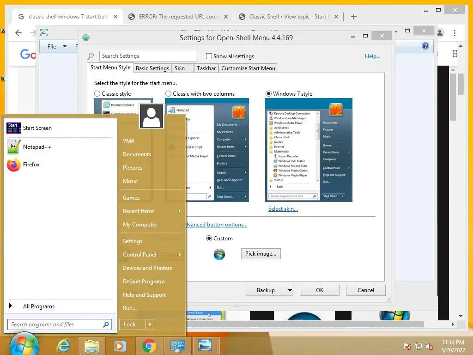The height and width of the screenshot is (355, 473).
Task: Click the image viewer icon in background window
Action: click(44, 32)
